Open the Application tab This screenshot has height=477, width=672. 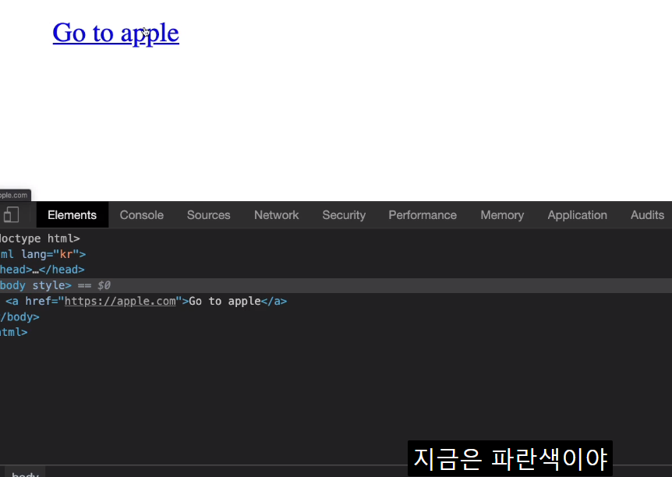[x=578, y=214]
